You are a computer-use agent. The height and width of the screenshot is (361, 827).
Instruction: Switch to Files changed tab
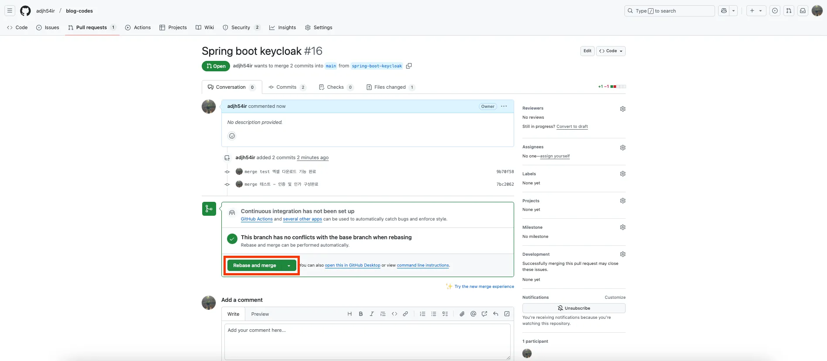click(x=391, y=87)
